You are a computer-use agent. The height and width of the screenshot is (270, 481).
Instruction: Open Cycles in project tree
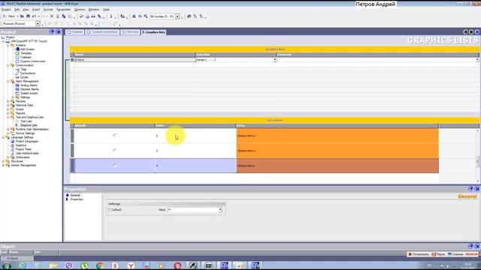[24, 77]
